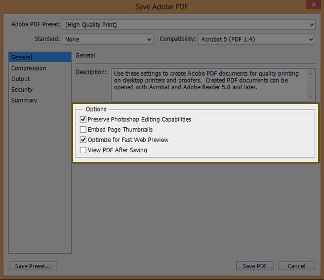Click the 'Save Adobe PDF' title text
This screenshot has width=324, height=280.
pyautogui.click(x=161, y=7)
